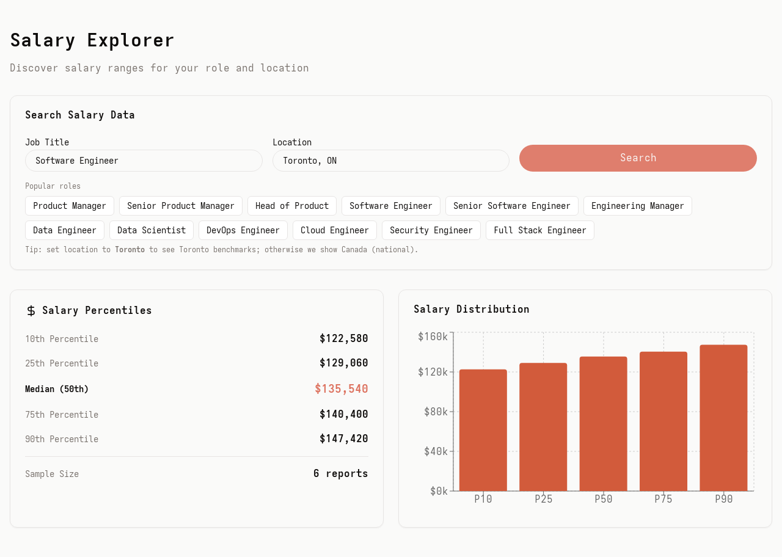Select the Cloud Engineer chip
Viewport: 782px width, 557px height.
(335, 230)
